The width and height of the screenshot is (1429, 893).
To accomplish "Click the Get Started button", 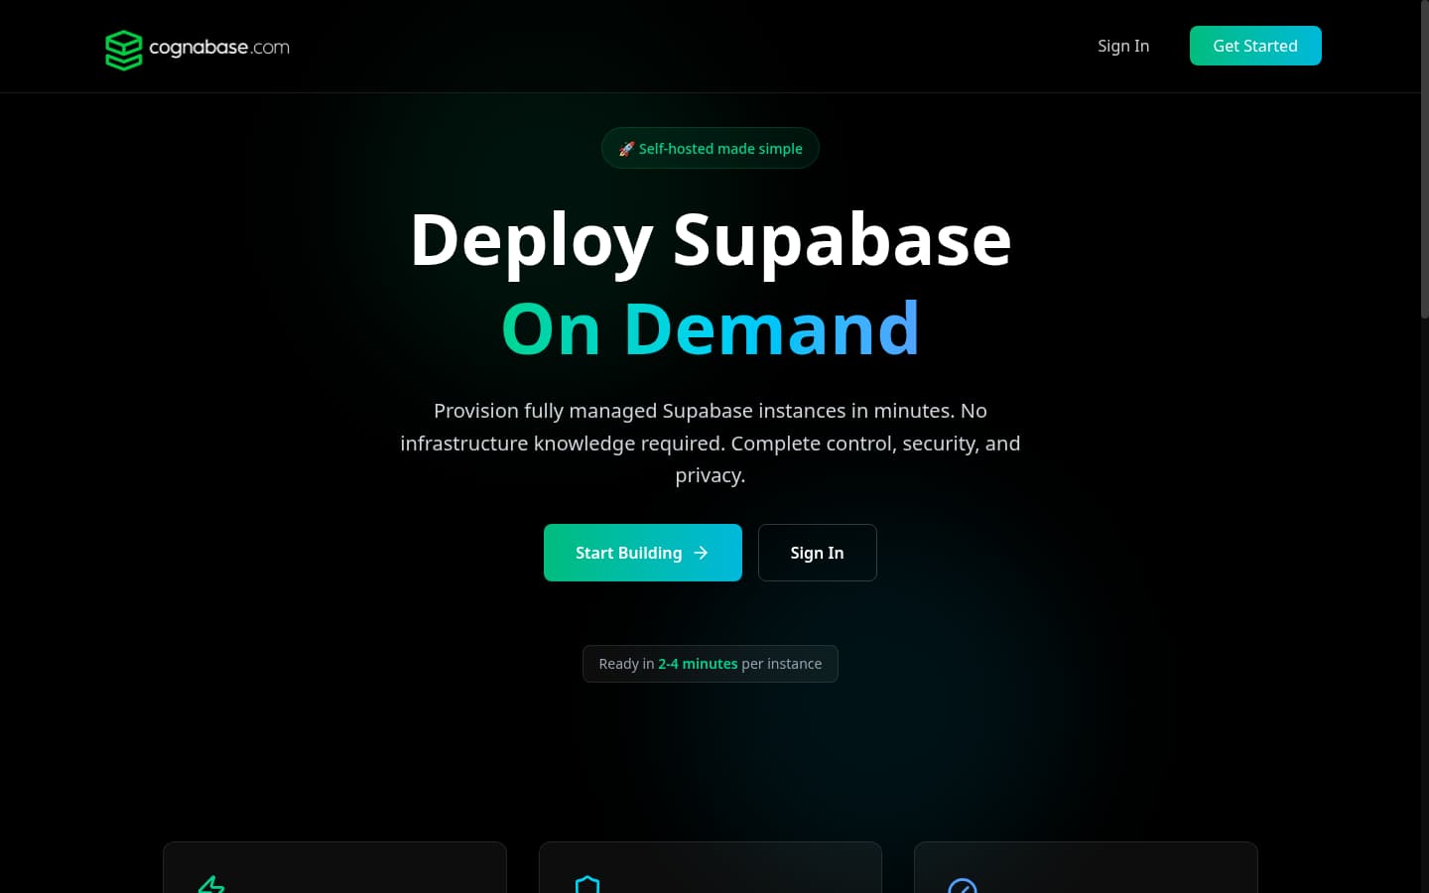I will [1255, 46].
